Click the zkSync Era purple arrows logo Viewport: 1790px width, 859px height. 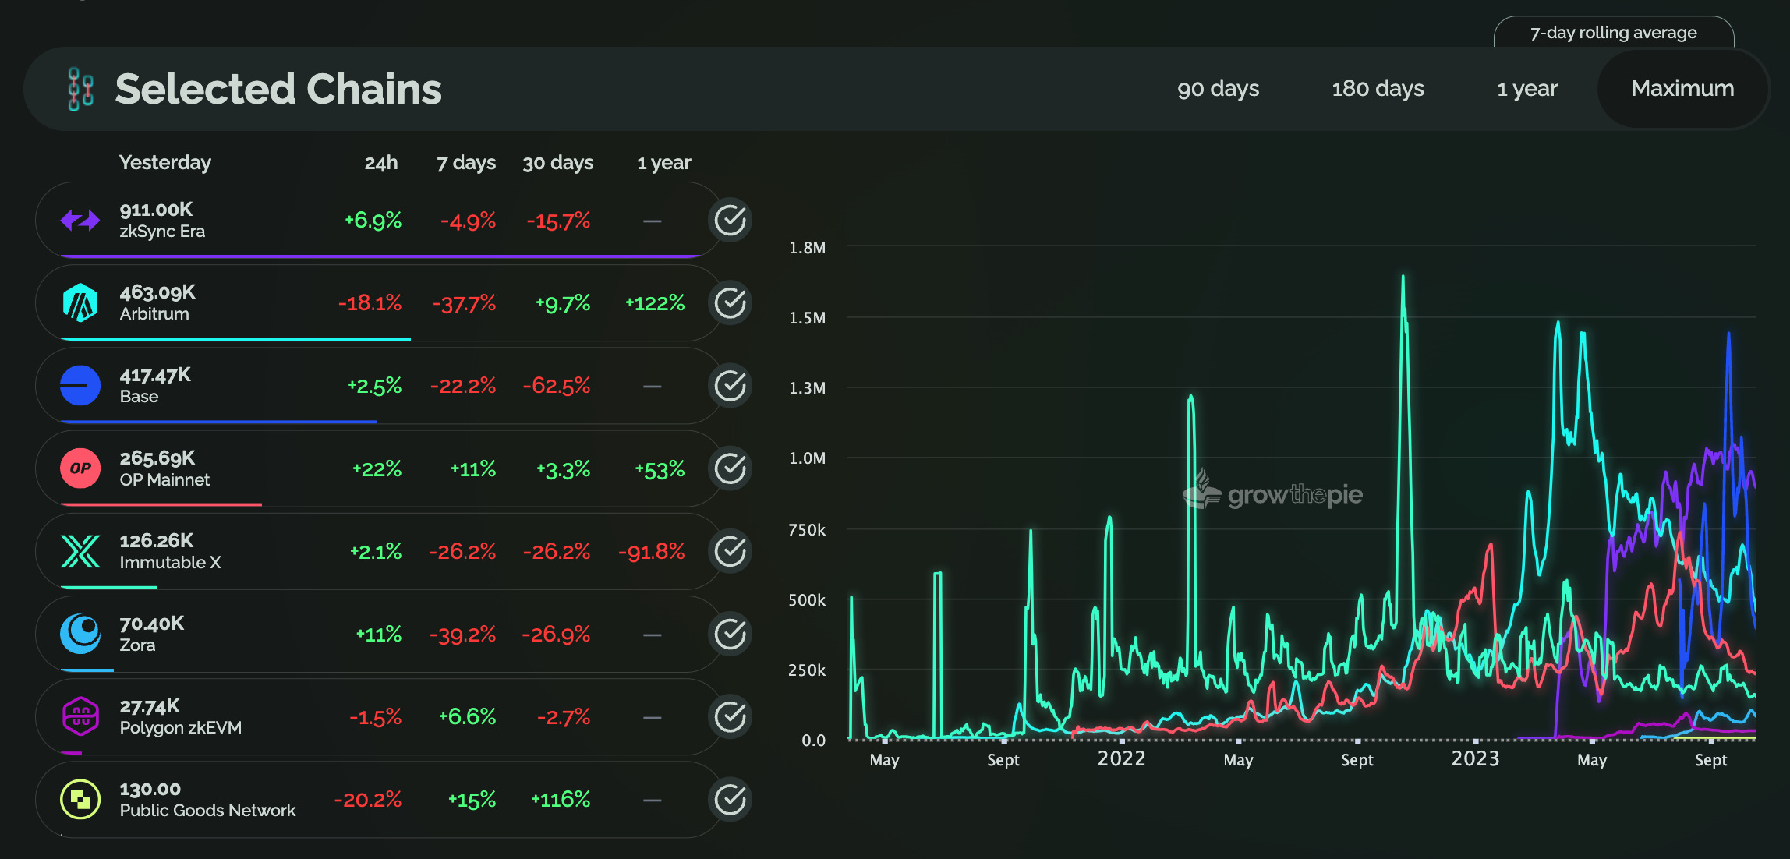(x=80, y=221)
